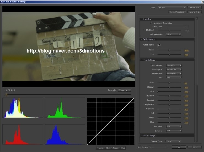Open the Timecode Edgecode dropdown
The height and width of the screenshot is (152, 204).
[124, 90]
